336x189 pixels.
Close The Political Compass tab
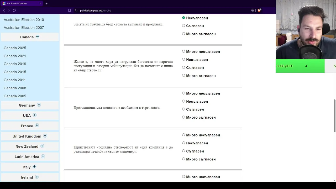(x=40, y=3)
